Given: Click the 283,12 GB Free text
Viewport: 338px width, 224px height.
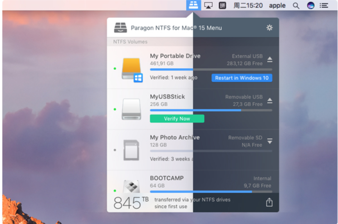Looking at the screenshot, I should point(245,63).
